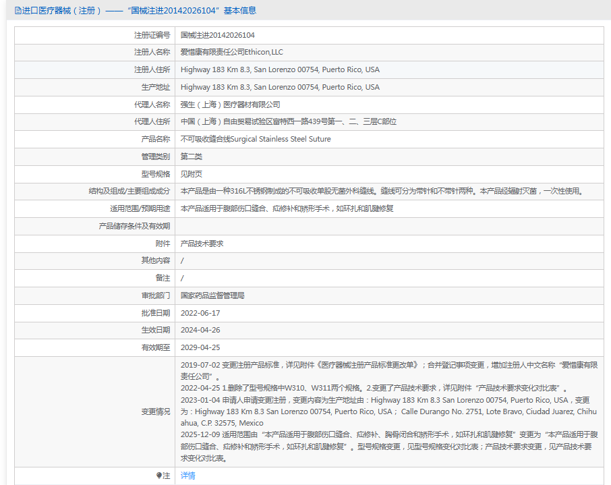Click the 管理类别 label
Viewport: 611px width, 485px height.
pos(156,156)
